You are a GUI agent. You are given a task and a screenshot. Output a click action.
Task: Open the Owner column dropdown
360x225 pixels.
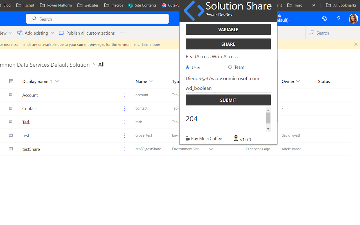tap(298, 81)
